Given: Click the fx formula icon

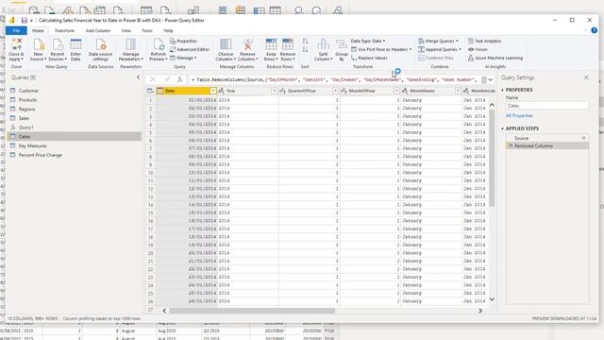Looking at the screenshot, I should click(x=180, y=79).
